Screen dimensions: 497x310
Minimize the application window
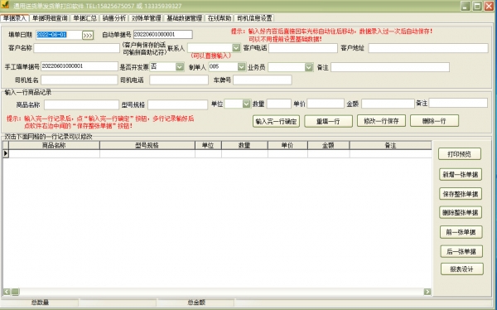click(x=466, y=6)
